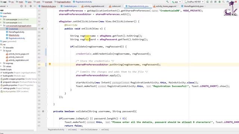Open activity_registration.xml in project tree

tap(19, 60)
